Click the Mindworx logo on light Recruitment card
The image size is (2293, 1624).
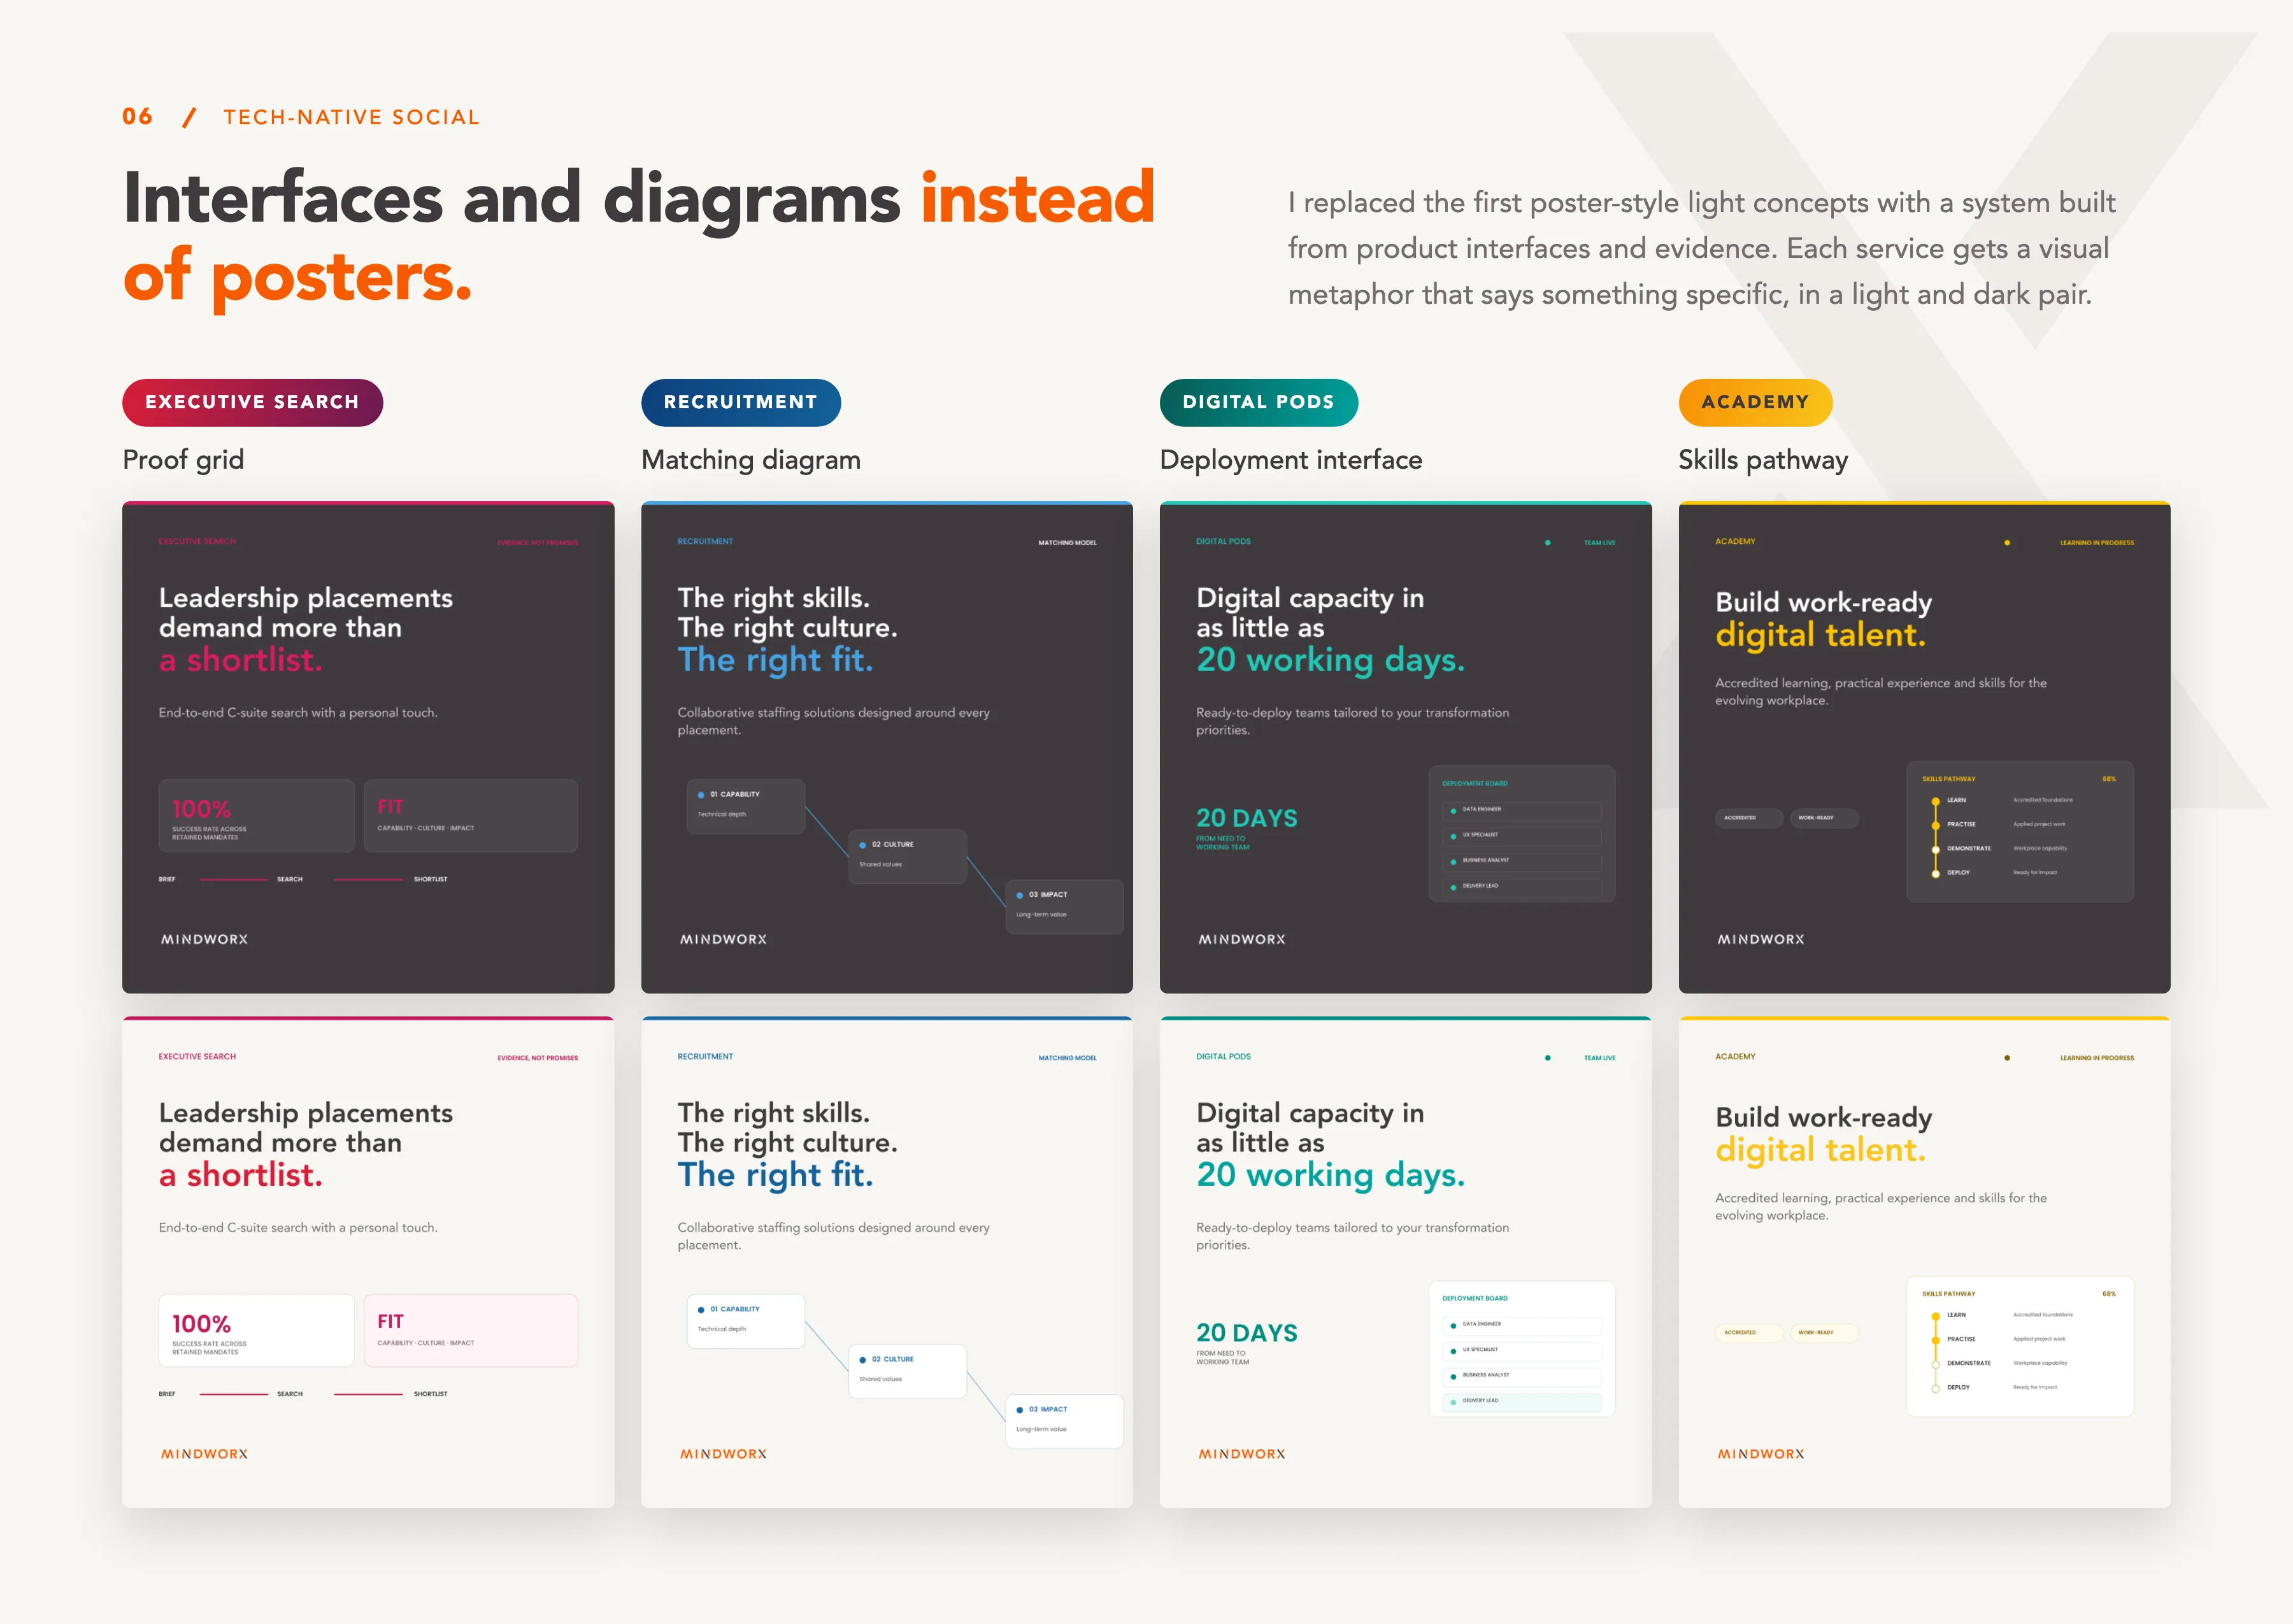pyautogui.click(x=723, y=1455)
